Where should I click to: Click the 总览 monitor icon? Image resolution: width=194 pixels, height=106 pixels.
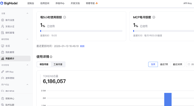coord(3,46)
